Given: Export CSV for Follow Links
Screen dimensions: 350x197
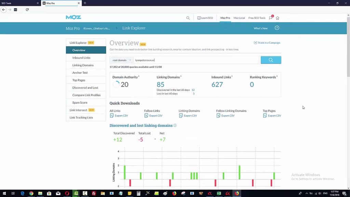Looking at the screenshot, I should click(153, 116).
